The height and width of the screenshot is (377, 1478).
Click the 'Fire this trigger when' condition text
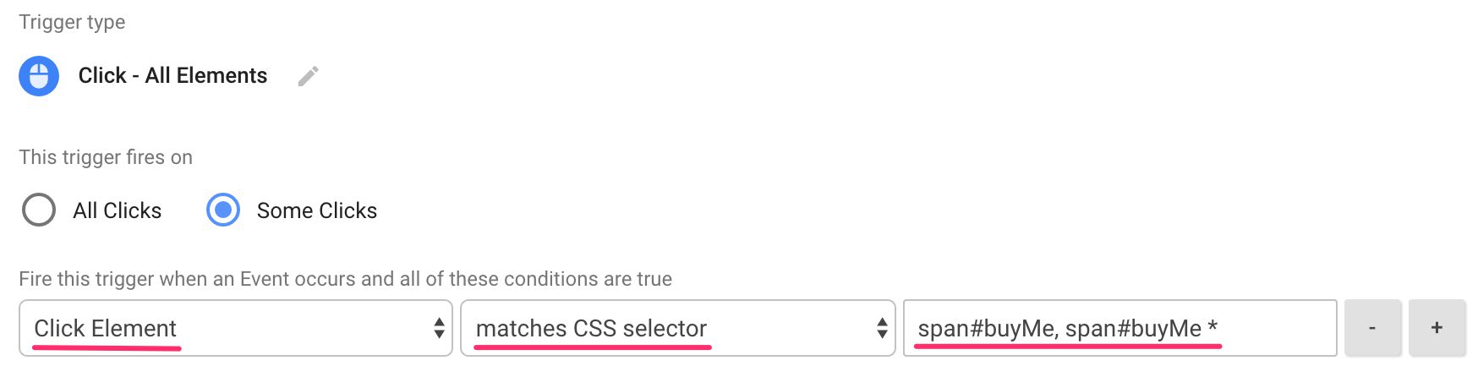345,279
